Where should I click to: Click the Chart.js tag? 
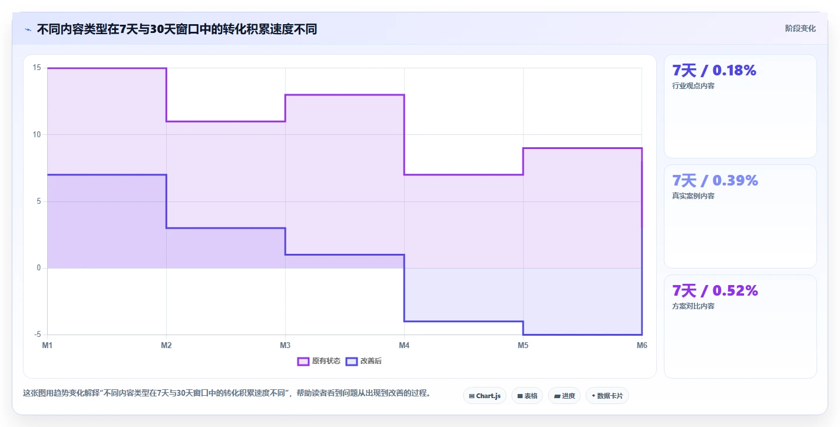click(485, 396)
